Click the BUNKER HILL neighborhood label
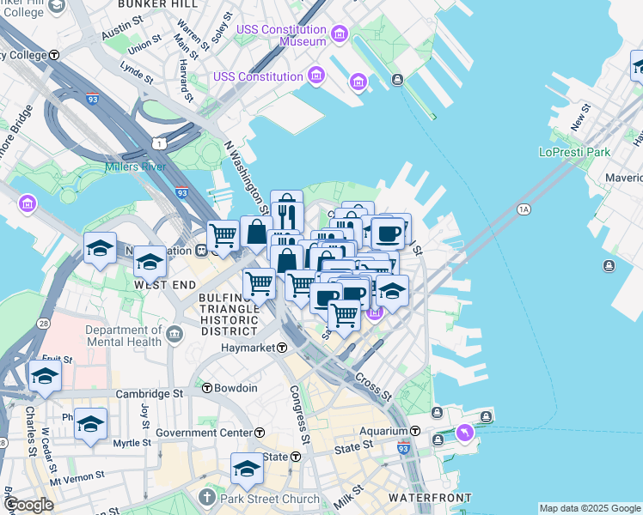 pos(158,4)
